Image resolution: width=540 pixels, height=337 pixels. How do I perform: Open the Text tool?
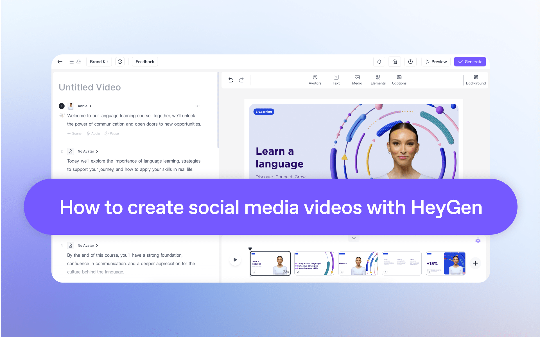(x=336, y=80)
